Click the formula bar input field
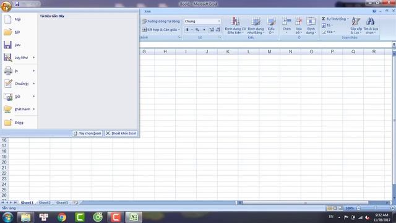The height and width of the screenshot is (223, 396). pyautogui.click(x=265, y=45)
